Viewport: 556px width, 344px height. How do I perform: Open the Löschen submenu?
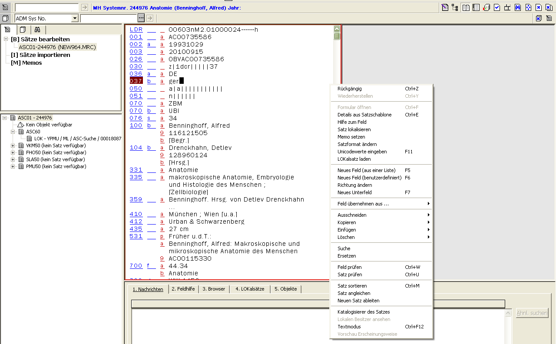pos(381,237)
